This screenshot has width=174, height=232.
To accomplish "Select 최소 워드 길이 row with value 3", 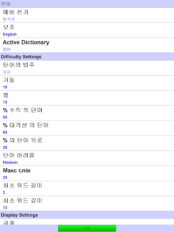I will [87, 188].
